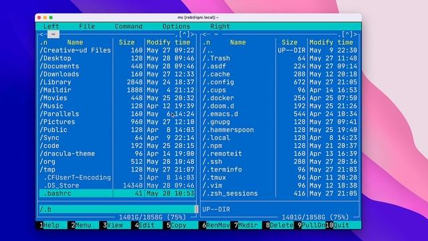Open the Command menu
Viewport: 428px width, 241px height.
(x=129, y=27)
